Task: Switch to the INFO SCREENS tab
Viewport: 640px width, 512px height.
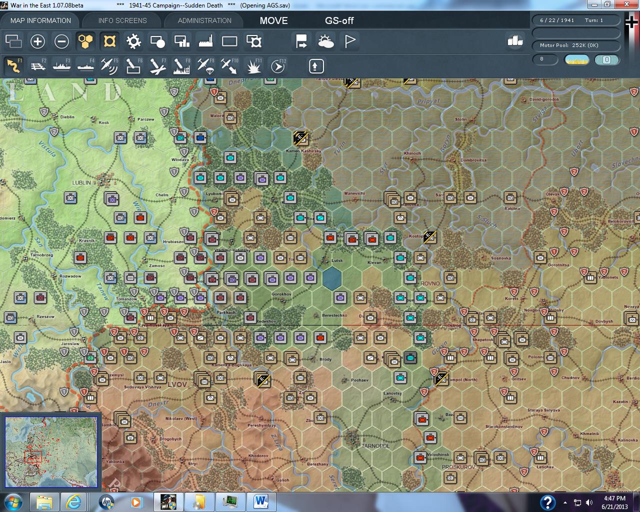Action: [122, 20]
